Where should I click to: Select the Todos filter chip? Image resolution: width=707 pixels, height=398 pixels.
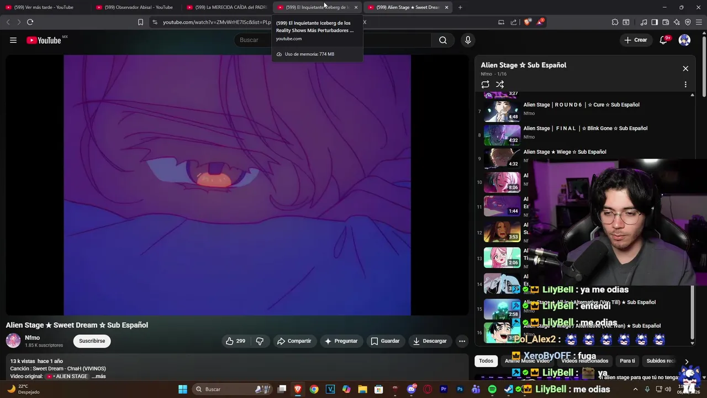(x=486, y=361)
